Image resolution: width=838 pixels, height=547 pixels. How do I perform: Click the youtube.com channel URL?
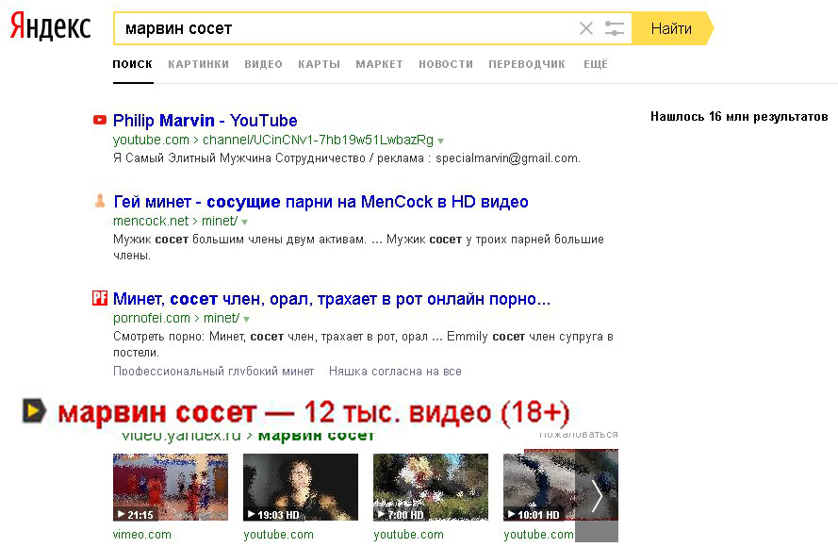pyautogui.click(x=273, y=141)
